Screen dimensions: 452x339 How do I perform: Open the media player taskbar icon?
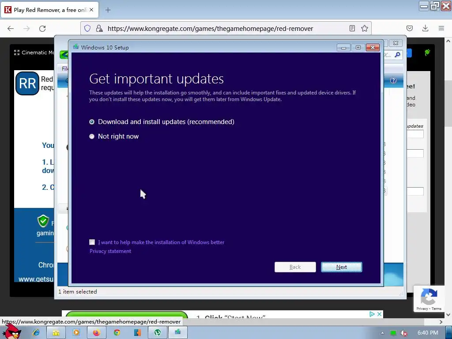coord(76,333)
